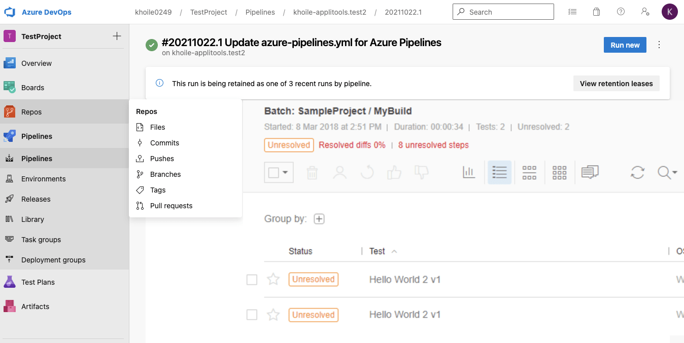Screen dimensions: 684x343
Task: Delete selected test results using trash icon
Action: pos(312,172)
